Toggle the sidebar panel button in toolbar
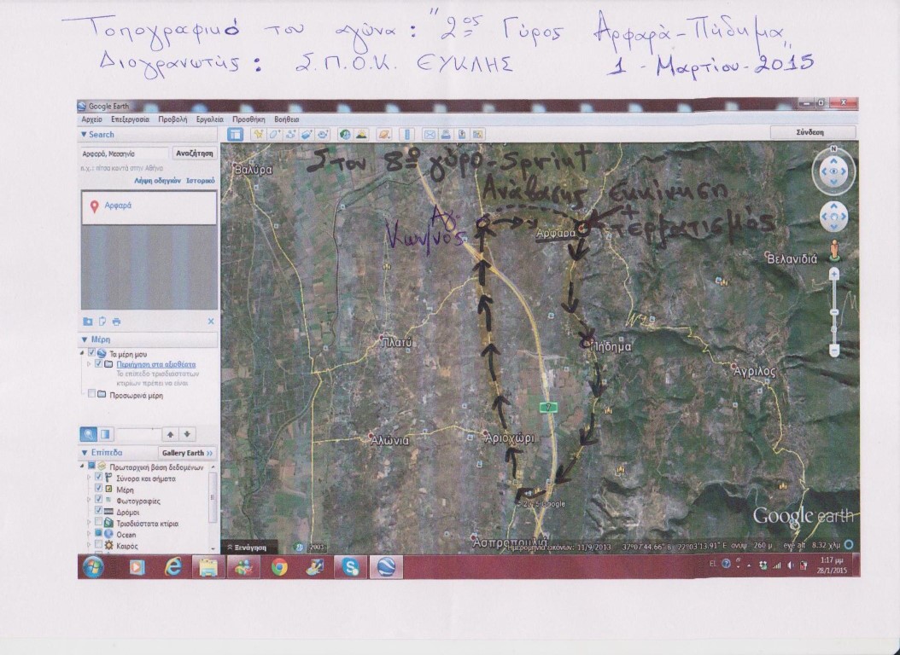This screenshot has height=655, width=900. (236, 135)
